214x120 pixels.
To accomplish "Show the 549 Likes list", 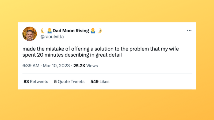I will (100, 82).
